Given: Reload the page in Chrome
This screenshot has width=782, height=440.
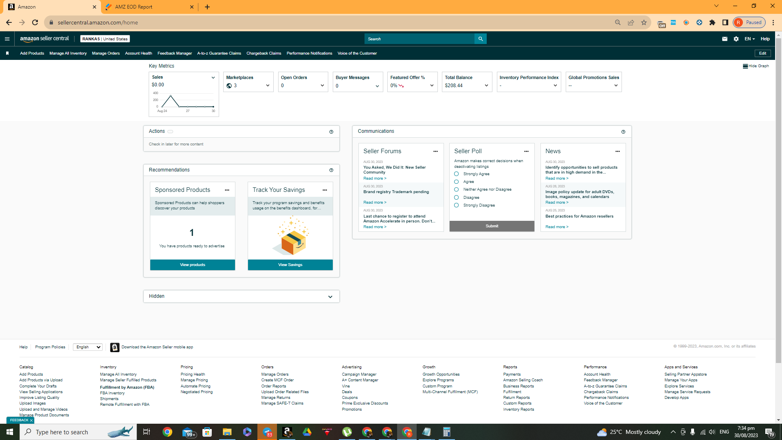Looking at the screenshot, I should click(35, 22).
